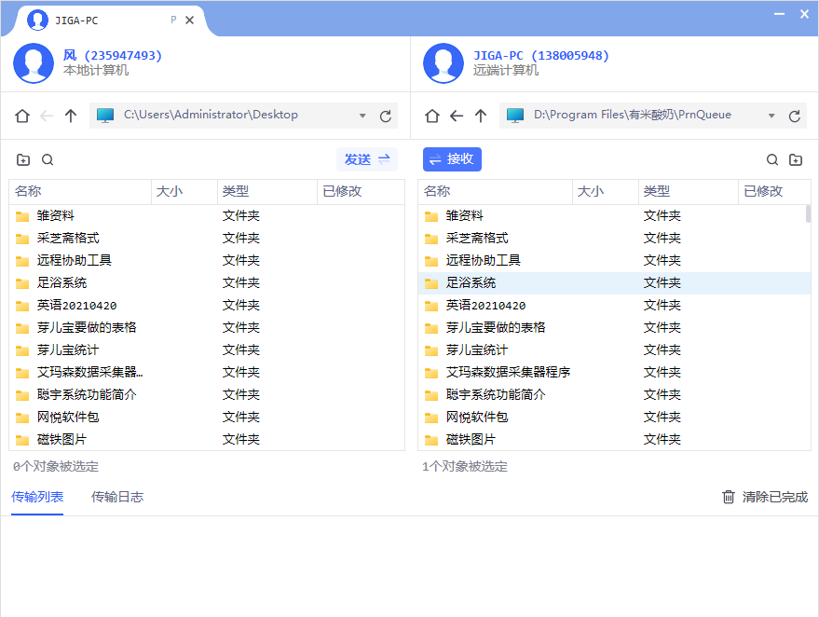Click the 风 (235947493) local user link
This screenshot has height=617, width=819.
[x=113, y=55]
